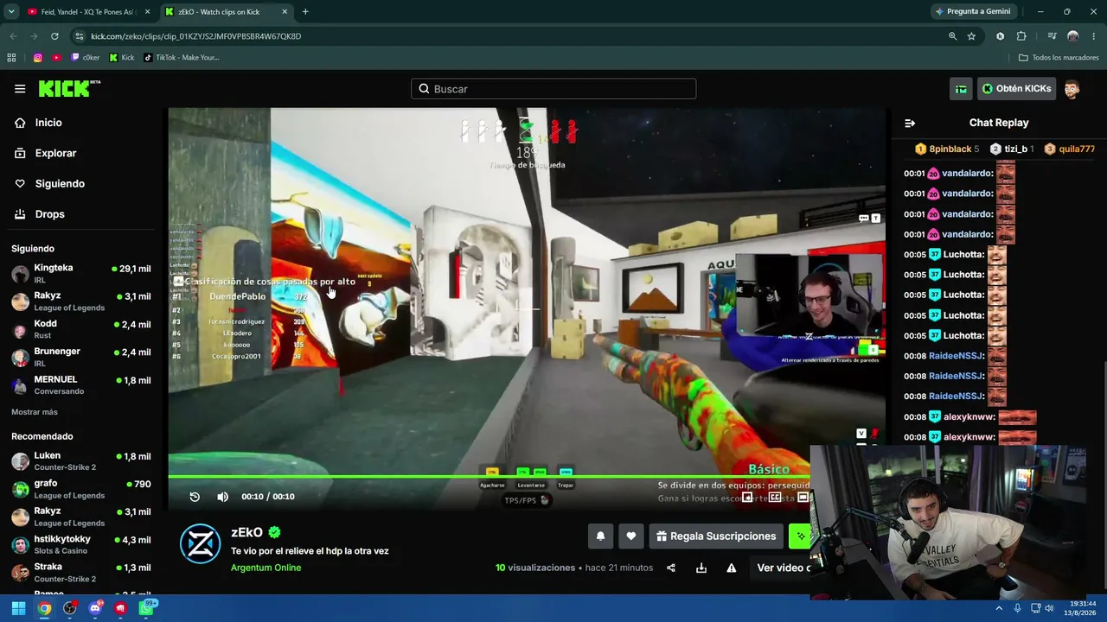The height and width of the screenshot is (622, 1107).
Task: Open a new browser tab
Action: [x=305, y=12]
